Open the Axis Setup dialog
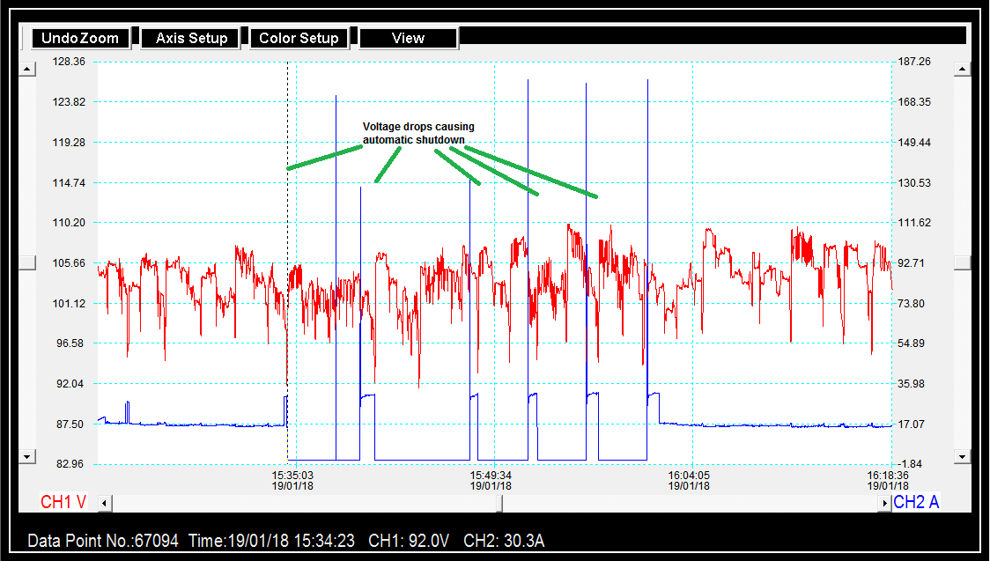The width and height of the screenshot is (990, 561). click(191, 39)
